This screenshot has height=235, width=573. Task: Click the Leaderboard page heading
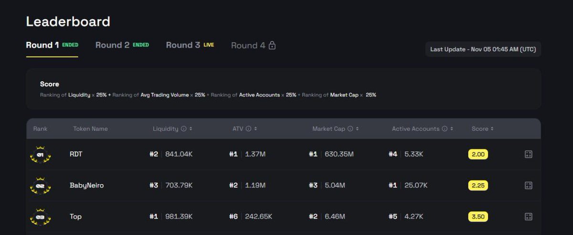[x=68, y=21]
